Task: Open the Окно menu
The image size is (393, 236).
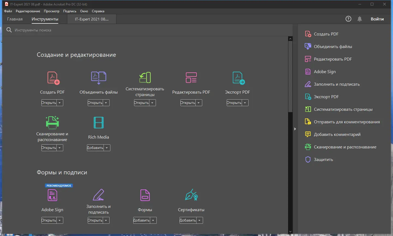Action: pos(84,11)
